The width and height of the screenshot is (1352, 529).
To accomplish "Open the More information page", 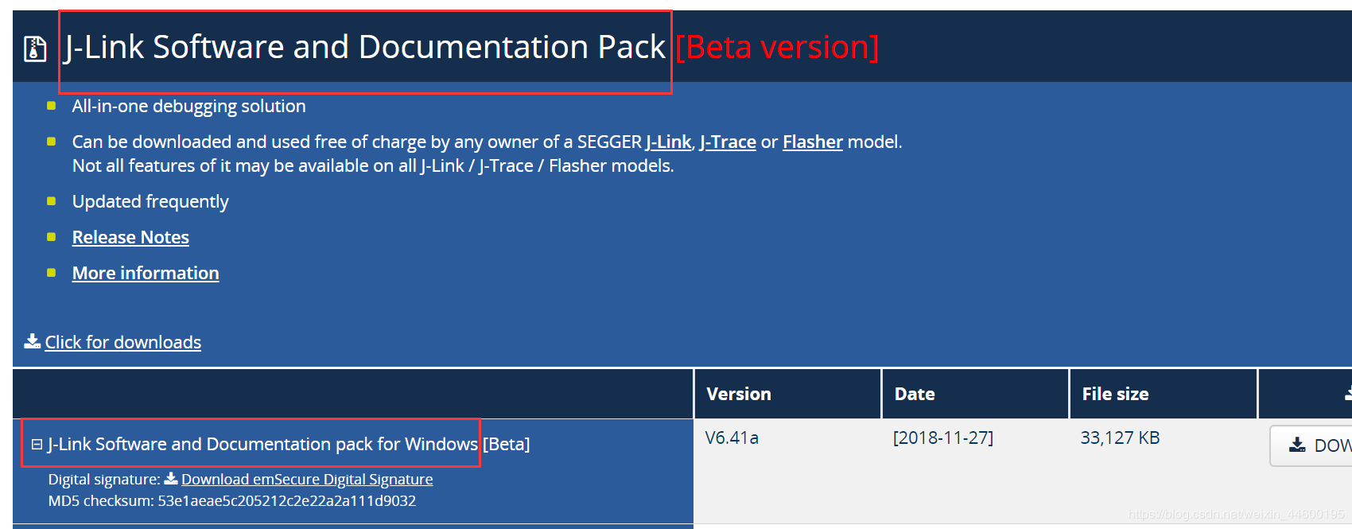I will click(x=146, y=272).
